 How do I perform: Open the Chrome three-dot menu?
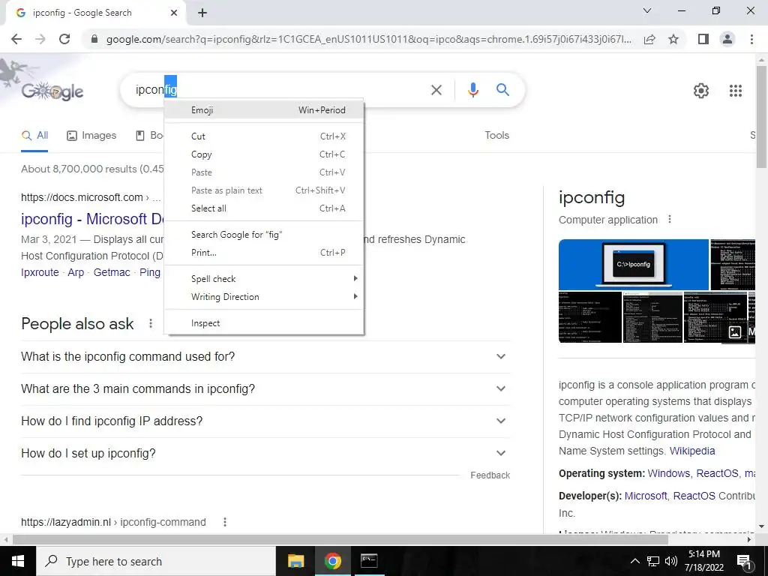(x=751, y=39)
